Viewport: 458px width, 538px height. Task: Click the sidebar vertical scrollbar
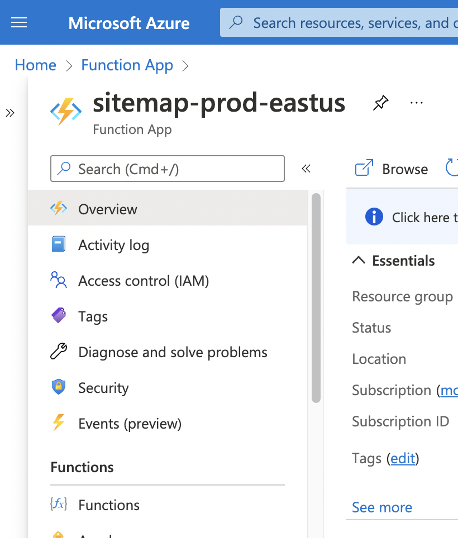(x=316, y=297)
